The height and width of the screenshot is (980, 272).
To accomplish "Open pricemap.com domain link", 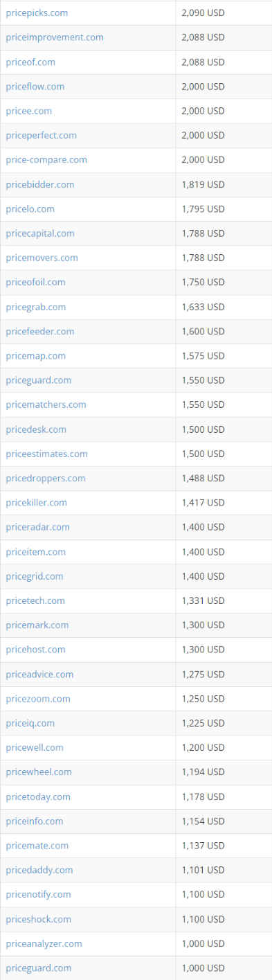I will click(36, 356).
